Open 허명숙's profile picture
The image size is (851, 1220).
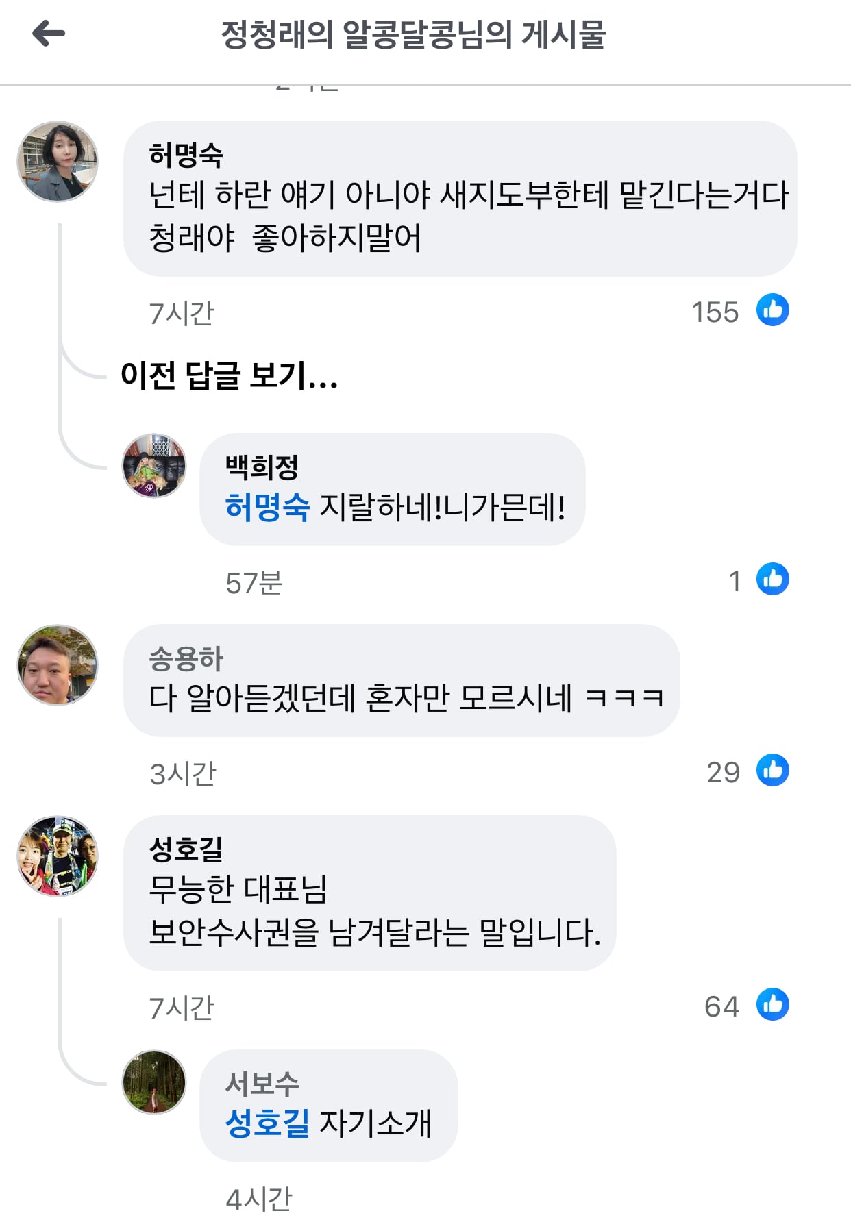coord(58,162)
